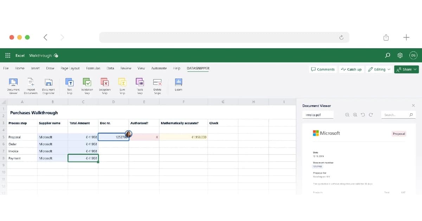Screen dimensions: 422x221
Task: Select the Invoice process step cell
Action: [x=22, y=151]
